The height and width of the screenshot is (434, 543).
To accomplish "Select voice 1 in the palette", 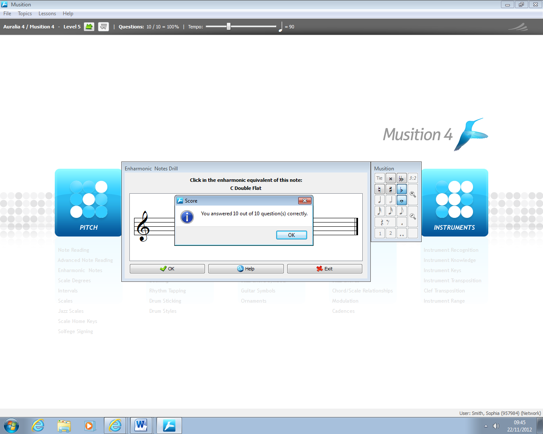I will click(x=380, y=233).
